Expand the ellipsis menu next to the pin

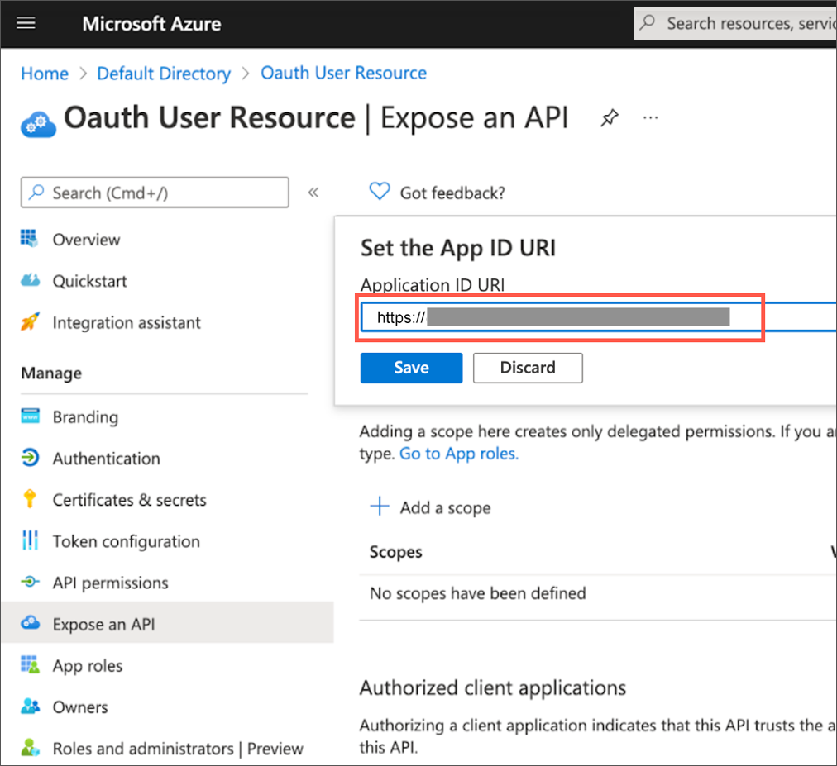point(650,117)
